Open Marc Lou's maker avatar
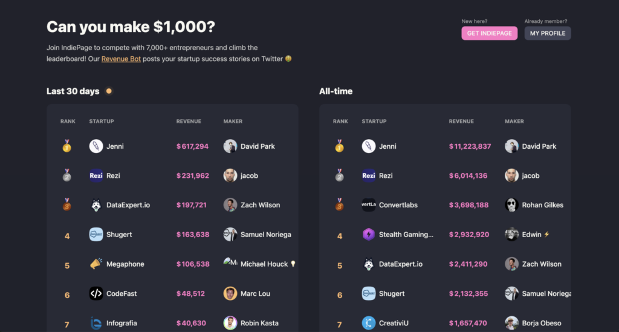 (x=230, y=293)
